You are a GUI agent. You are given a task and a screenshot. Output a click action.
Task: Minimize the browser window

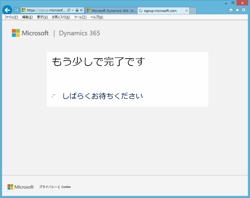[x=226, y=3]
